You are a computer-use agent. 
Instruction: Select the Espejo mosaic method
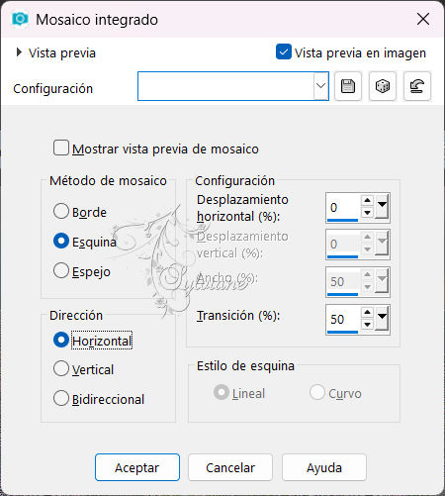(61, 270)
